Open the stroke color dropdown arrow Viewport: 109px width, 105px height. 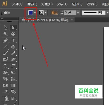[46, 13]
